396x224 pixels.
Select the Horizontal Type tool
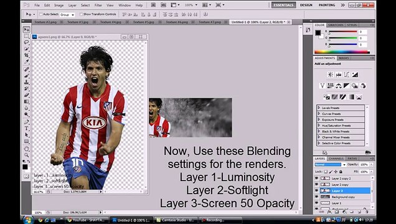26,129
